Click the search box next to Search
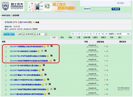133x97 pixels. pos(101,9)
